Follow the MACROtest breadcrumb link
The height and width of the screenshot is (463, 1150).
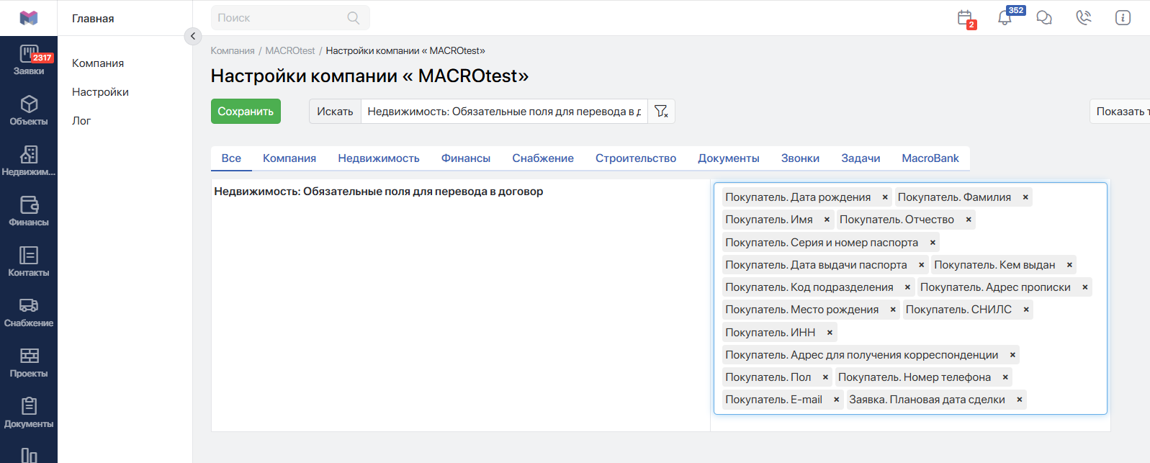point(290,51)
